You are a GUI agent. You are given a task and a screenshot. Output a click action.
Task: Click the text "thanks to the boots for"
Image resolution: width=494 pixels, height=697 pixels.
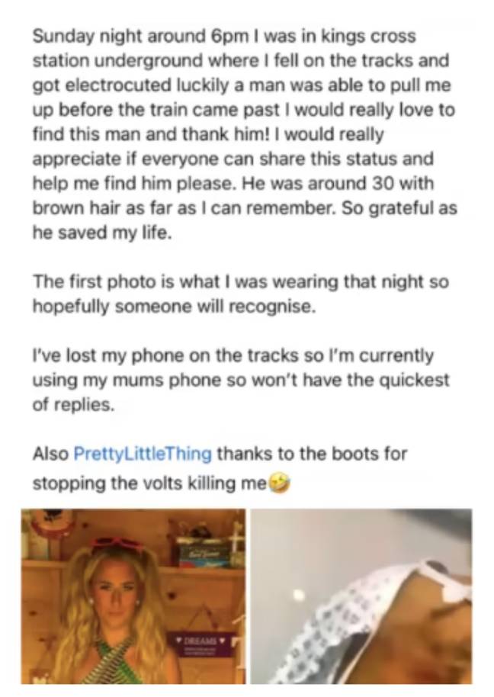312,454
